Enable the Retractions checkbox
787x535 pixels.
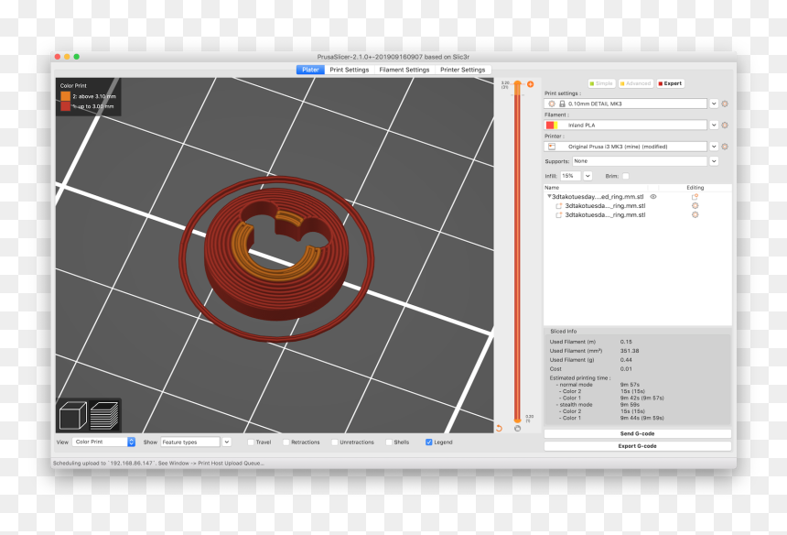tap(286, 442)
